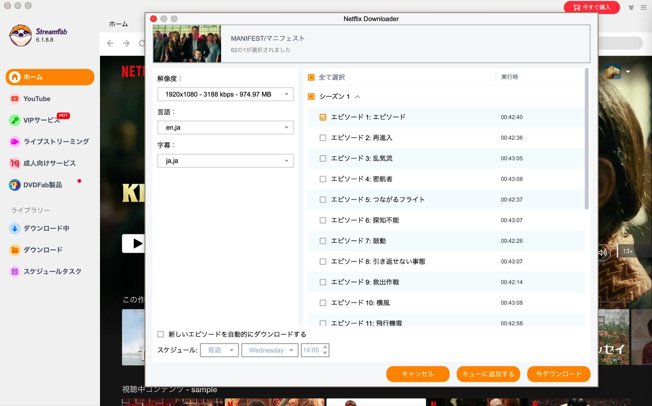652x406 pixels.
Task: Select YouTube in the sidebar
Action: [x=37, y=99]
